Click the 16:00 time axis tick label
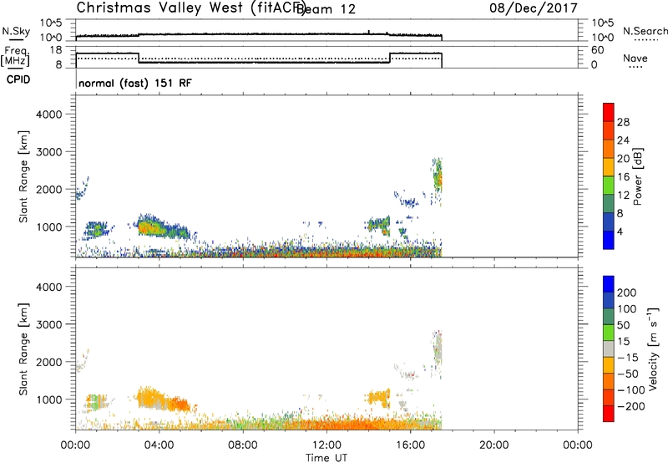668x463 pixels. tap(410, 445)
